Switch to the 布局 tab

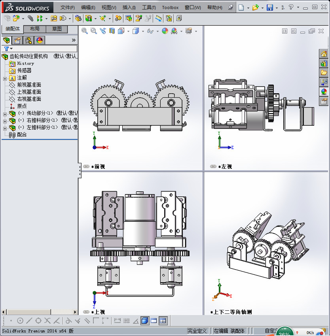tap(34, 29)
